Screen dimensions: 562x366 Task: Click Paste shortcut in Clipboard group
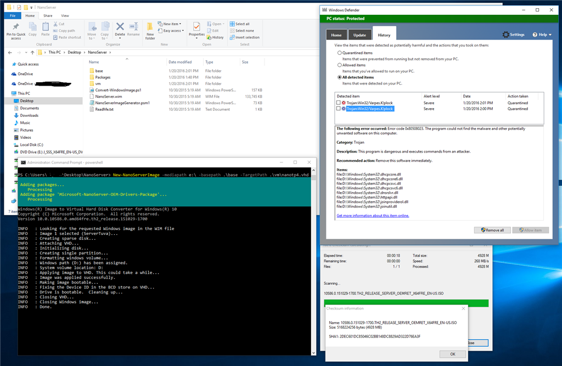point(67,37)
